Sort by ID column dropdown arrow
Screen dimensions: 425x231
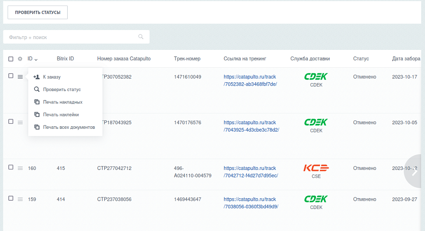pos(36,59)
